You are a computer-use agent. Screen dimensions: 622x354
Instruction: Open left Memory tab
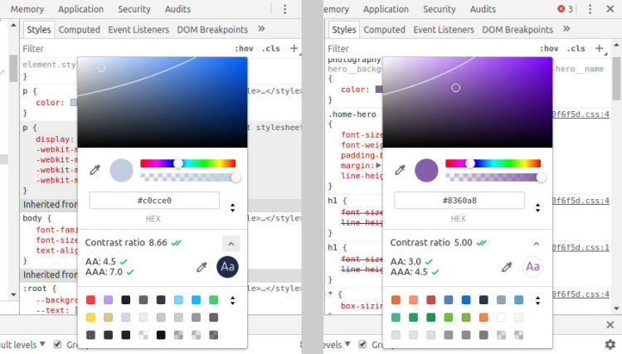pyautogui.click(x=27, y=9)
